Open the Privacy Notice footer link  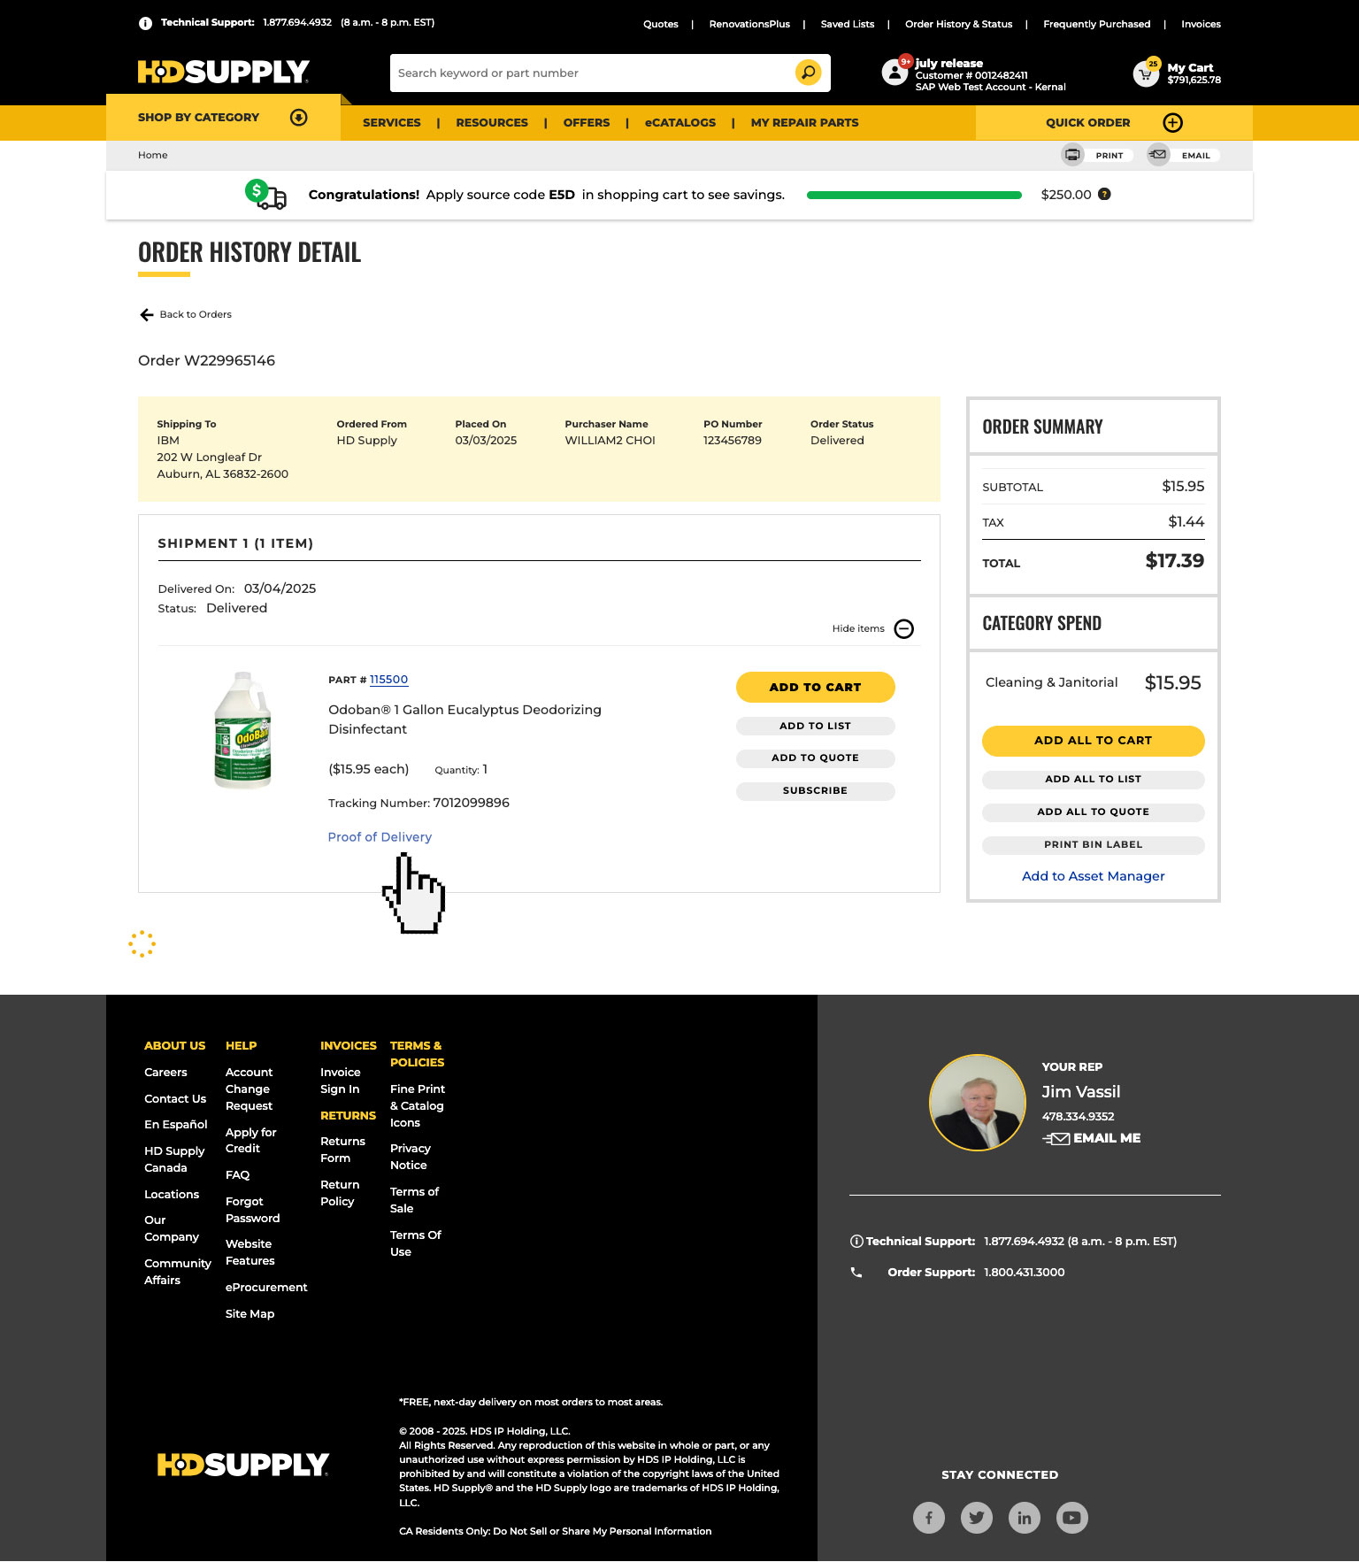tap(411, 1158)
